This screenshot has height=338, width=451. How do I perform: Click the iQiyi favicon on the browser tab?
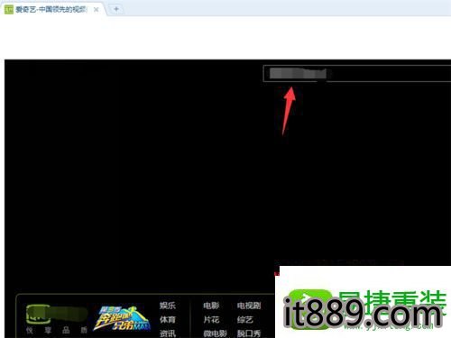pos(9,10)
